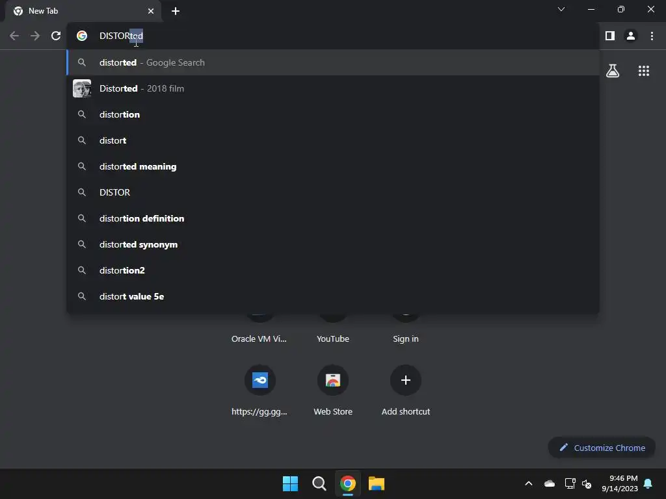Show hidden system tray icons

[529, 483]
